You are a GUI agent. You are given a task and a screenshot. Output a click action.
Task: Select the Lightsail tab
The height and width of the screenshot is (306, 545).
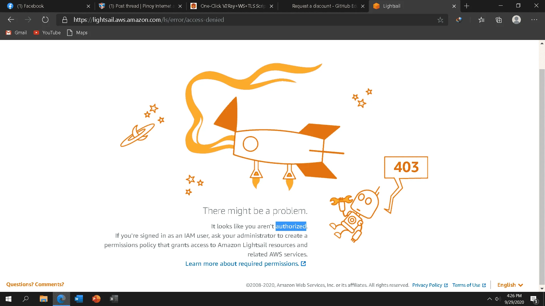pos(414,6)
